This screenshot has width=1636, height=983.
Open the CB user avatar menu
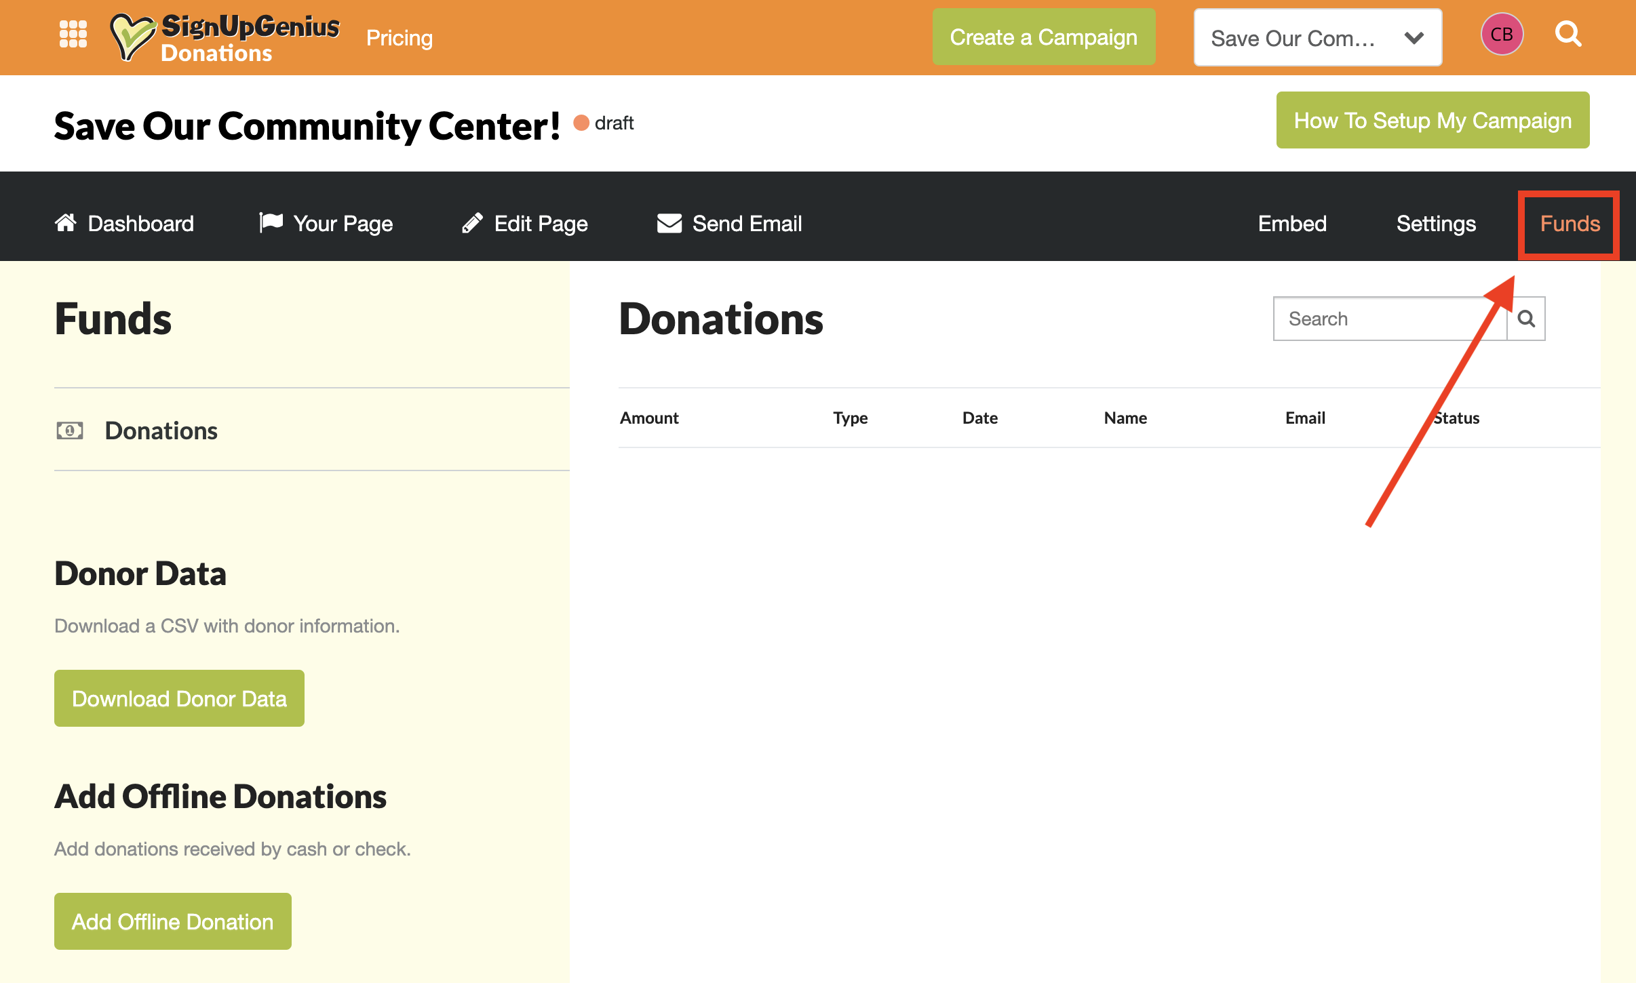[1501, 35]
